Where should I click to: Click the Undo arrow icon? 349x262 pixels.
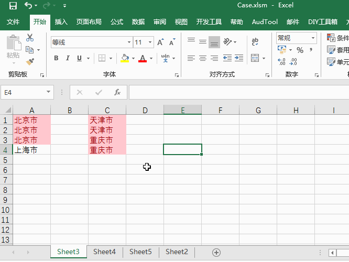28,5
